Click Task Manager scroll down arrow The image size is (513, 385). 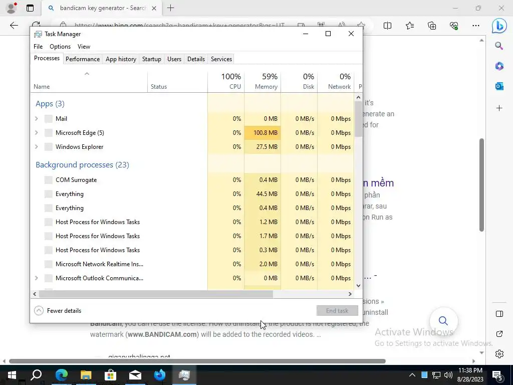coord(358,285)
